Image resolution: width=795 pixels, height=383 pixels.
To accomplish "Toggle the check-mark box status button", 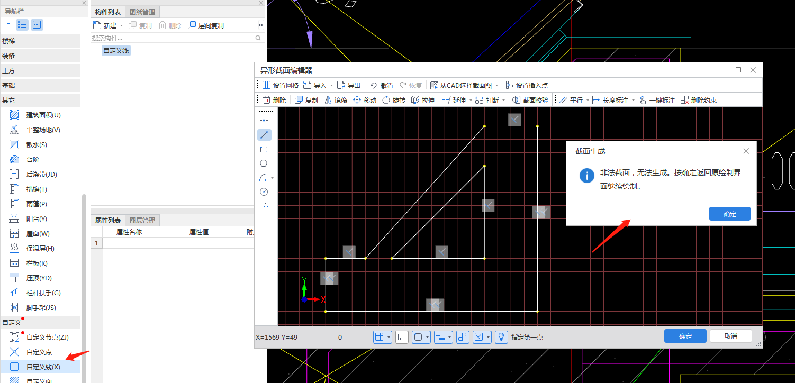I will coord(479,337).
